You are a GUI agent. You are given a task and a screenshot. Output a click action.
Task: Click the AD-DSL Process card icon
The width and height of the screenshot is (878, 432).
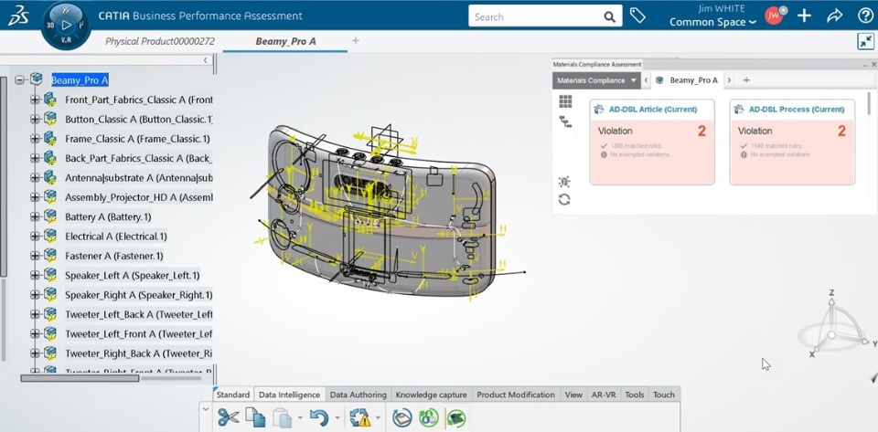(739, 109)
